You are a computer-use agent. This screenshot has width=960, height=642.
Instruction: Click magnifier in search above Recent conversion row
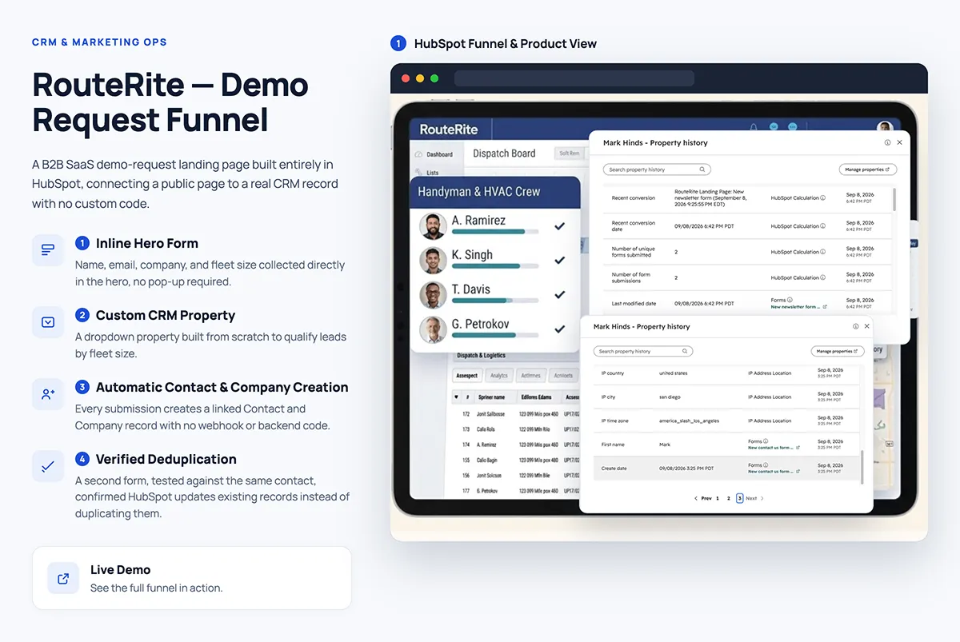(702, 169)
